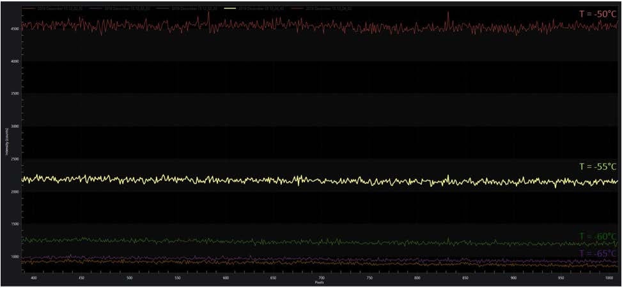This screenshot has width=622, height=288.
Task: Click the T = -65°C annotation label
Action: [x=598, y=253]
